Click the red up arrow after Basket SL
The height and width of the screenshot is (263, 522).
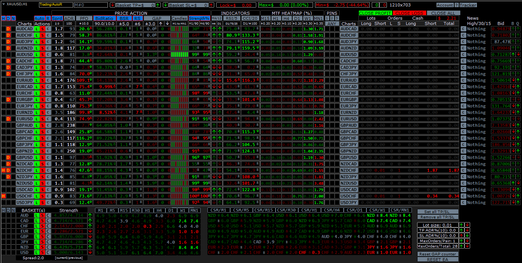click(212, 5)
